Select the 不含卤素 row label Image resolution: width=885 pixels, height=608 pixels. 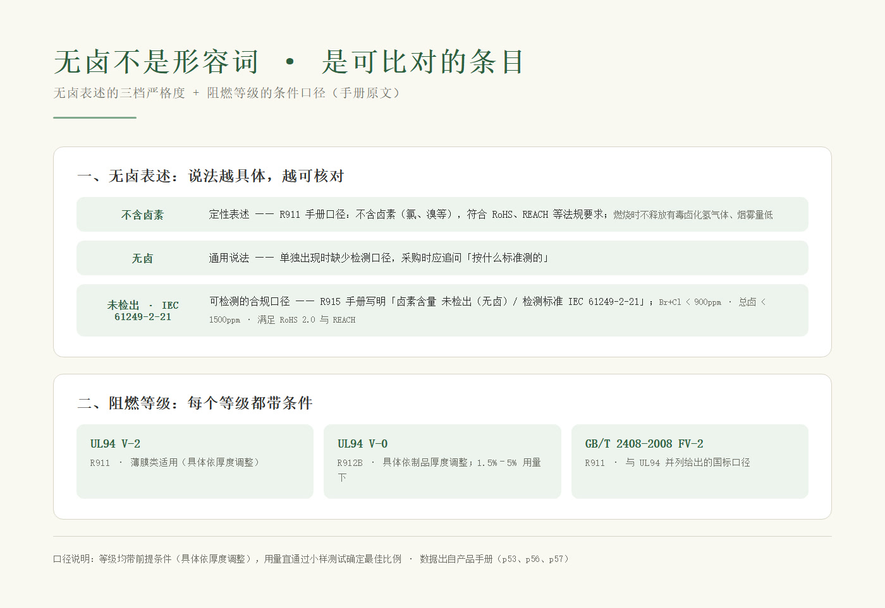(142, 215)
